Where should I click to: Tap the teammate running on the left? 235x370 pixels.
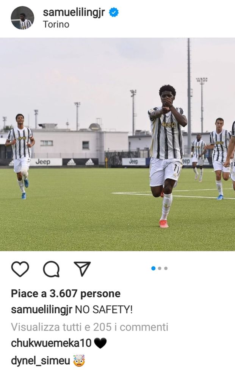pos(20,156)
